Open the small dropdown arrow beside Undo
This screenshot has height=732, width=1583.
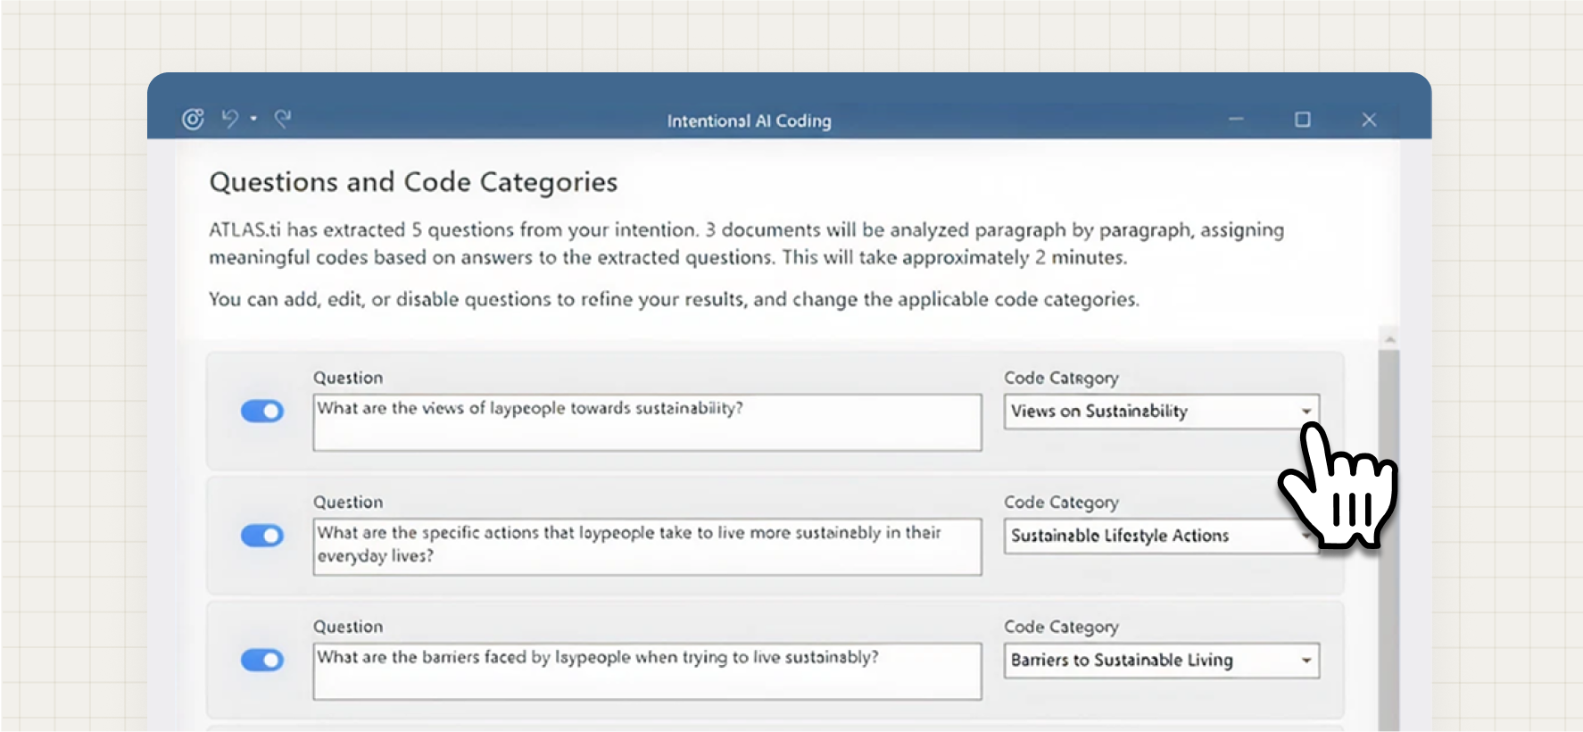click(254, 119)
